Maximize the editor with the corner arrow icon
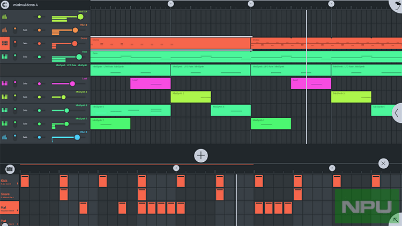This screenshot has height=226, width=402. pos(396,220)
